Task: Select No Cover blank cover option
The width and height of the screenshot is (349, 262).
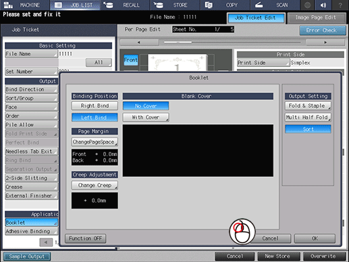Action: coord(146,106)
